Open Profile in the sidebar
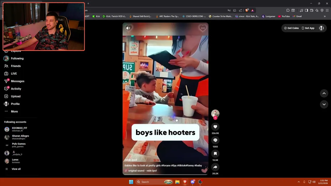Viewport: 331px width, 186px height. 12,104
